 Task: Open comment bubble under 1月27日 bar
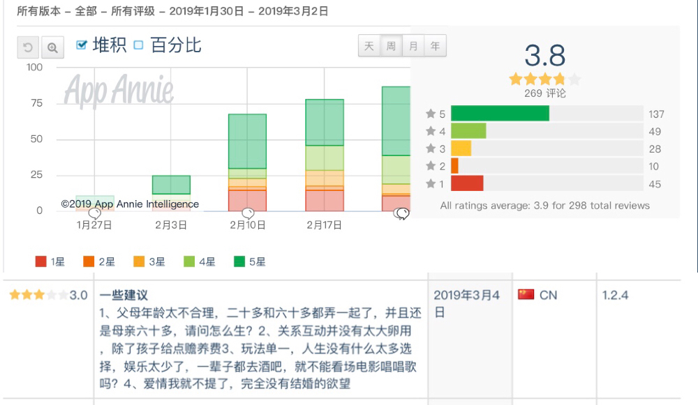click(95, 213)
